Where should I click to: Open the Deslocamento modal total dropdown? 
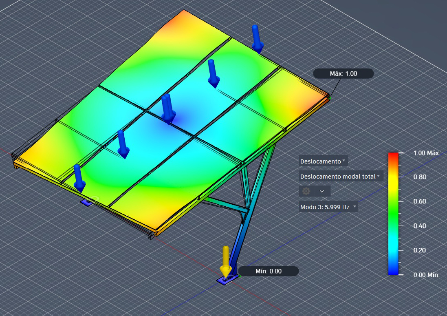tap(340, 176)
